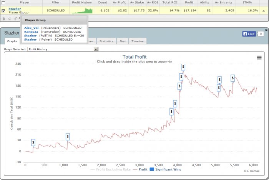Open the Stazher player link in the table
The image size is (269, 180).
pyautogui.click(x=15, y=9)
